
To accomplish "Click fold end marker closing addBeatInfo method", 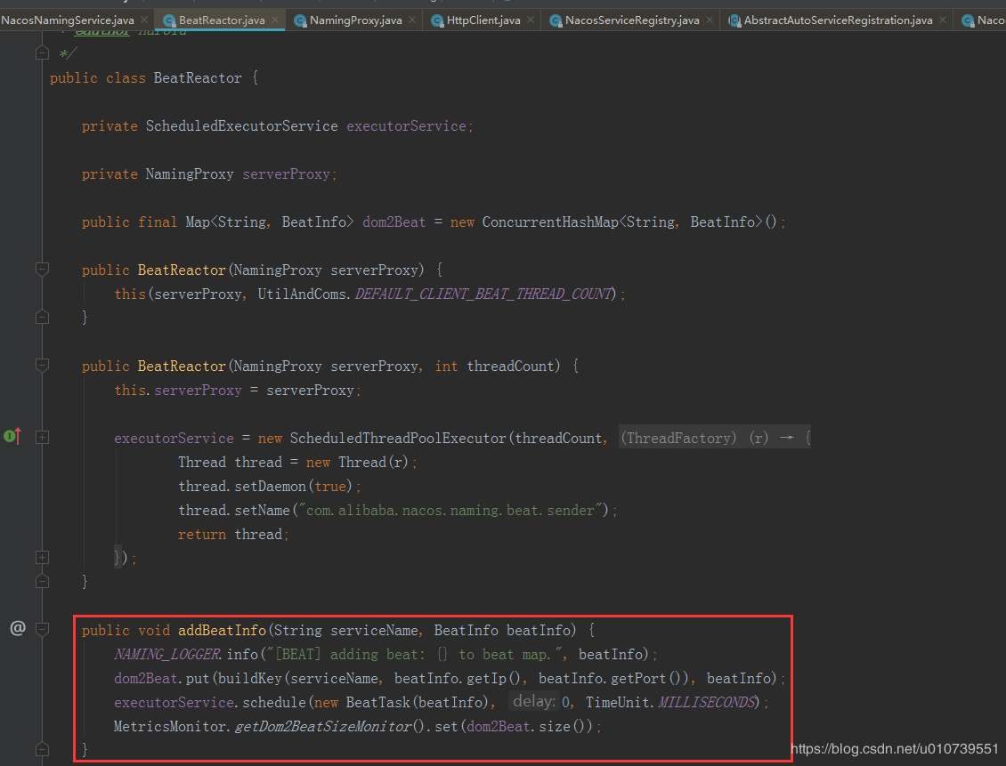I will click(43, 749).
